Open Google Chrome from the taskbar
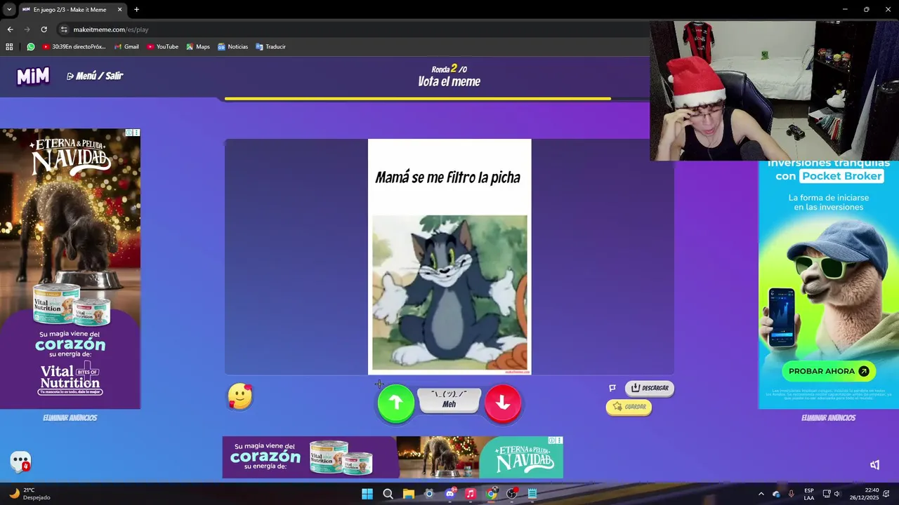The image size is (899, 505). click(491, 494)
